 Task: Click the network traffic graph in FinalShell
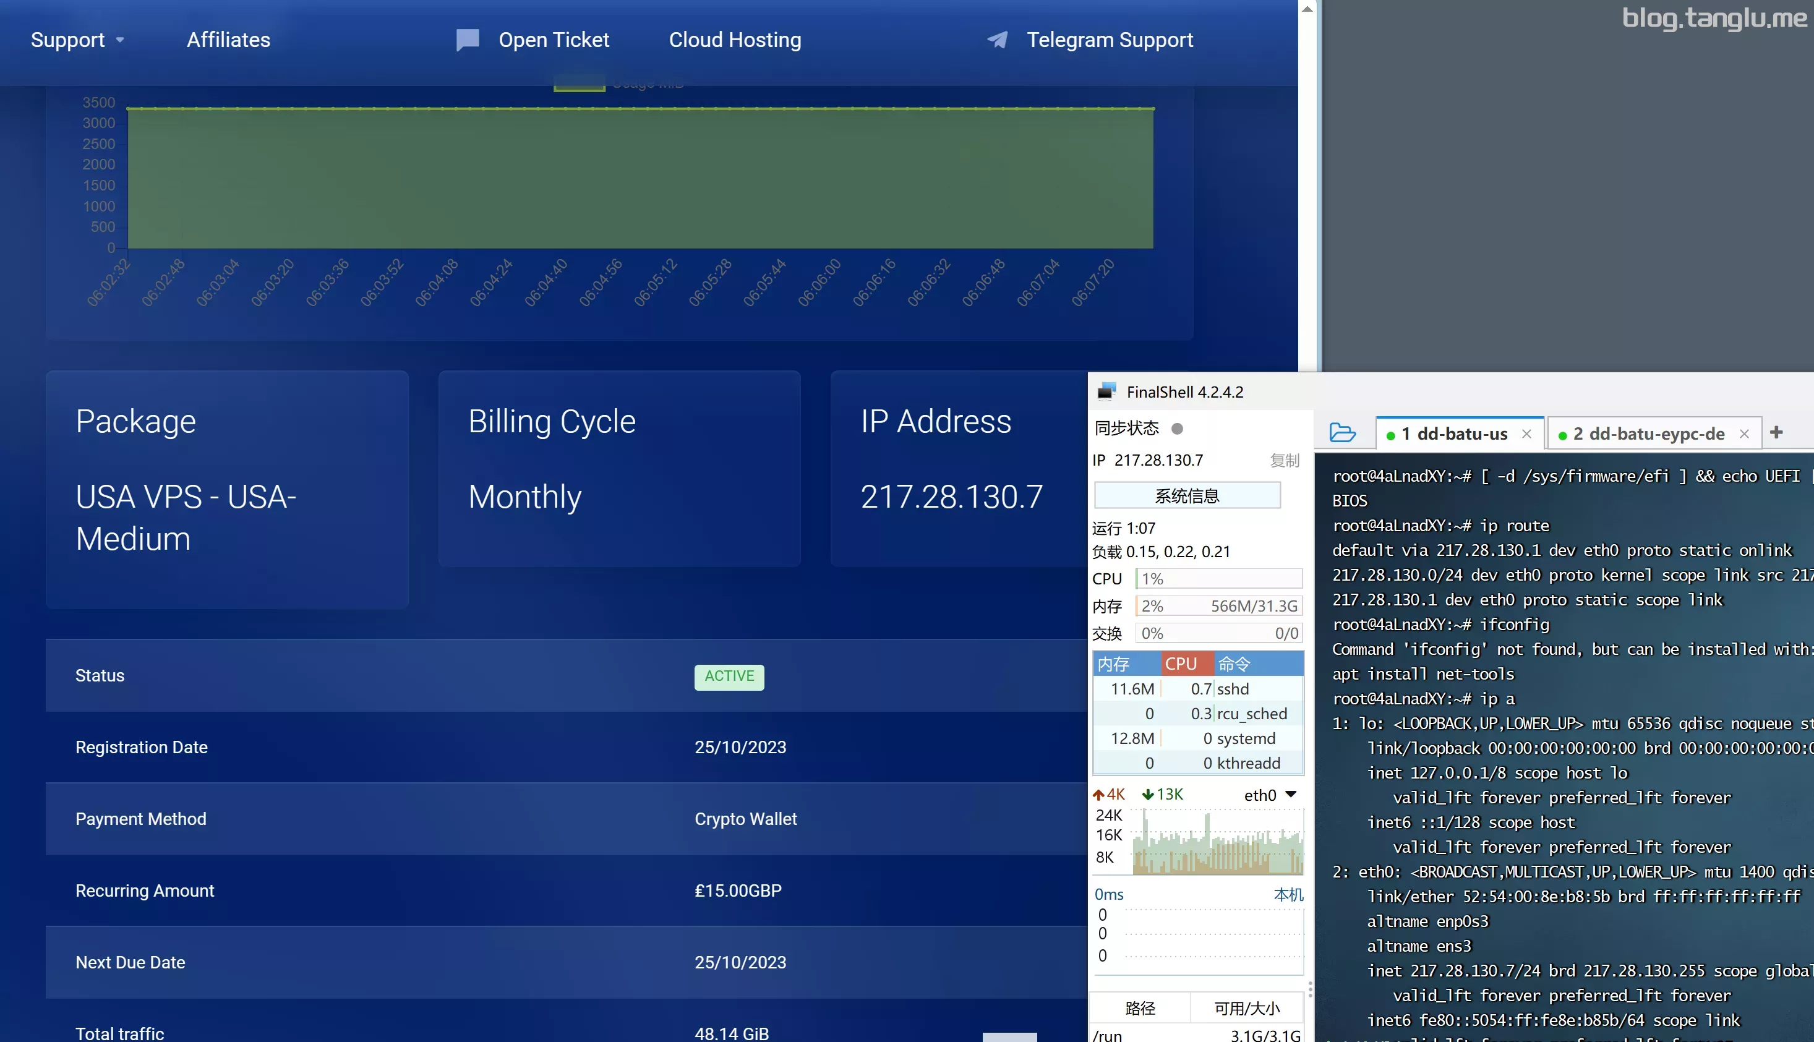click(x=1218, y=842)
